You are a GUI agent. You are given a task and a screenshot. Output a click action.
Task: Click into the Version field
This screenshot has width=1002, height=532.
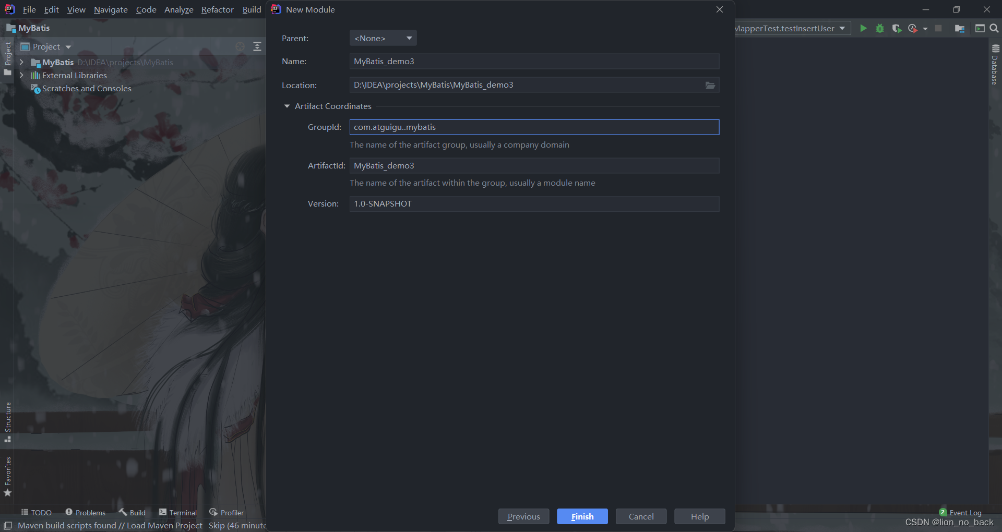(x=534, y=203)
